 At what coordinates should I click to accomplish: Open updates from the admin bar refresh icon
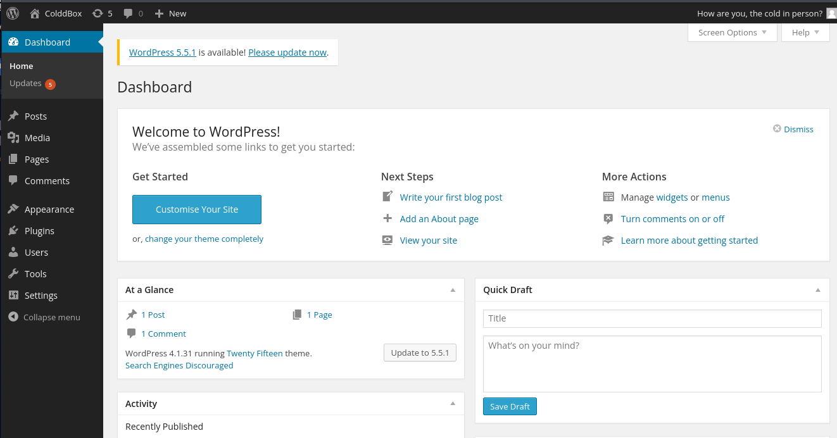pos(98,13)
